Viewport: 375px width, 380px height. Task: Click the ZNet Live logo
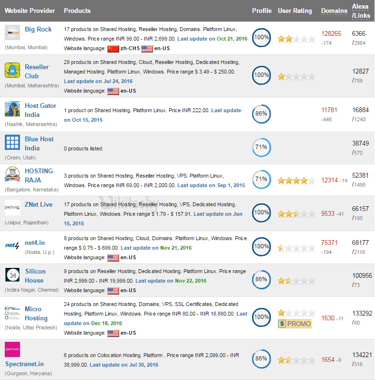click(x=12, y=208)
